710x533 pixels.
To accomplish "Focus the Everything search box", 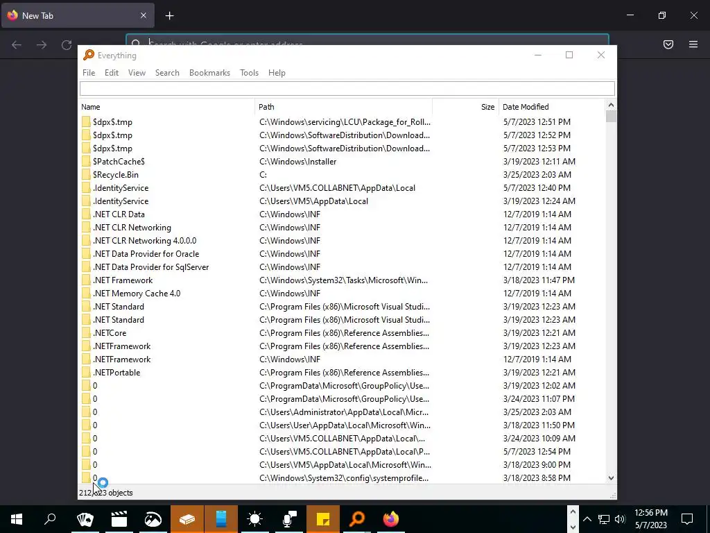I will [347, 88].
